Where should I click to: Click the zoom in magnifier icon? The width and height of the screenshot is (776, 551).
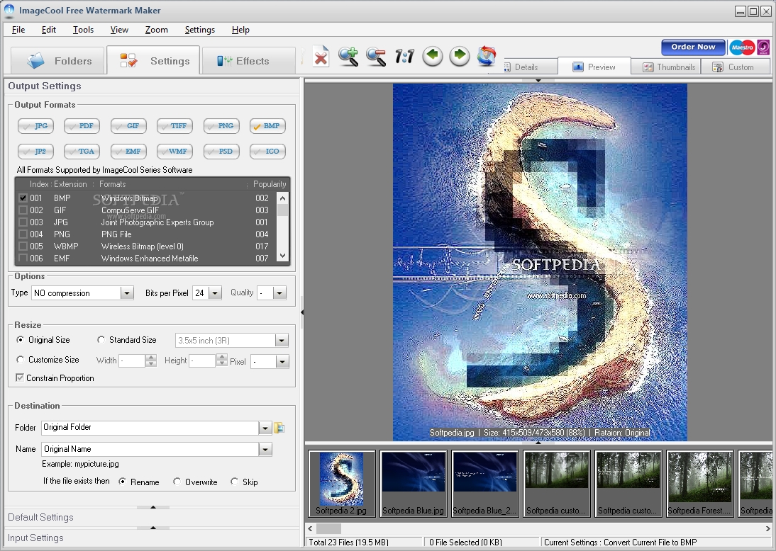pyautogui.click(x=348, y=57)
